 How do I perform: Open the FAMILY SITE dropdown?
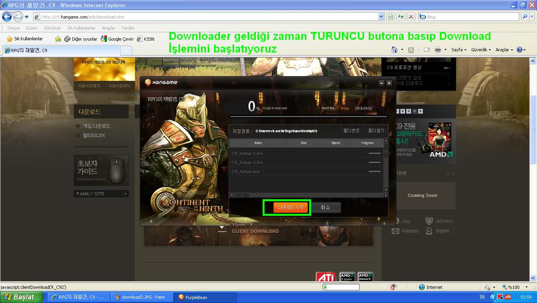(x=101, y=194)
